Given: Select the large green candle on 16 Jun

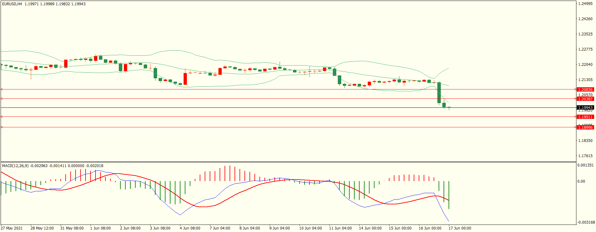Looking at the screenshot, I should coord(439,93).
